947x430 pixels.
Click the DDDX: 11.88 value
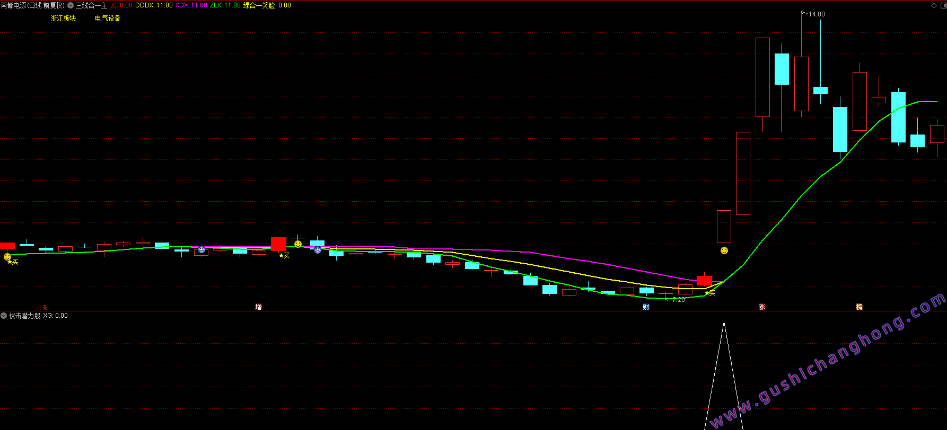coord(154,5)
